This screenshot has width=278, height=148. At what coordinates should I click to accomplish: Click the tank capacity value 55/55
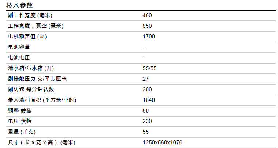pos(150,68)
